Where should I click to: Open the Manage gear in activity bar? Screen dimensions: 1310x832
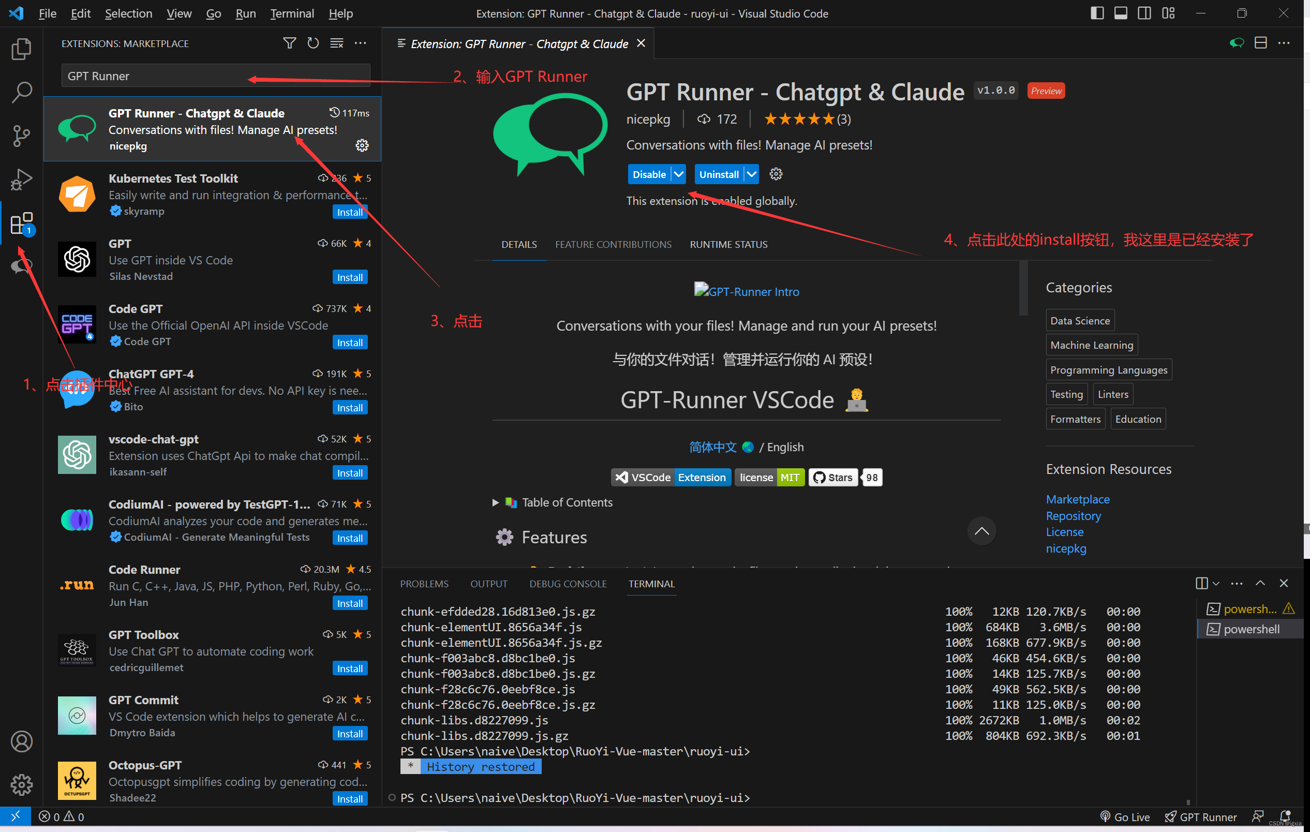(x=21, y=785)
